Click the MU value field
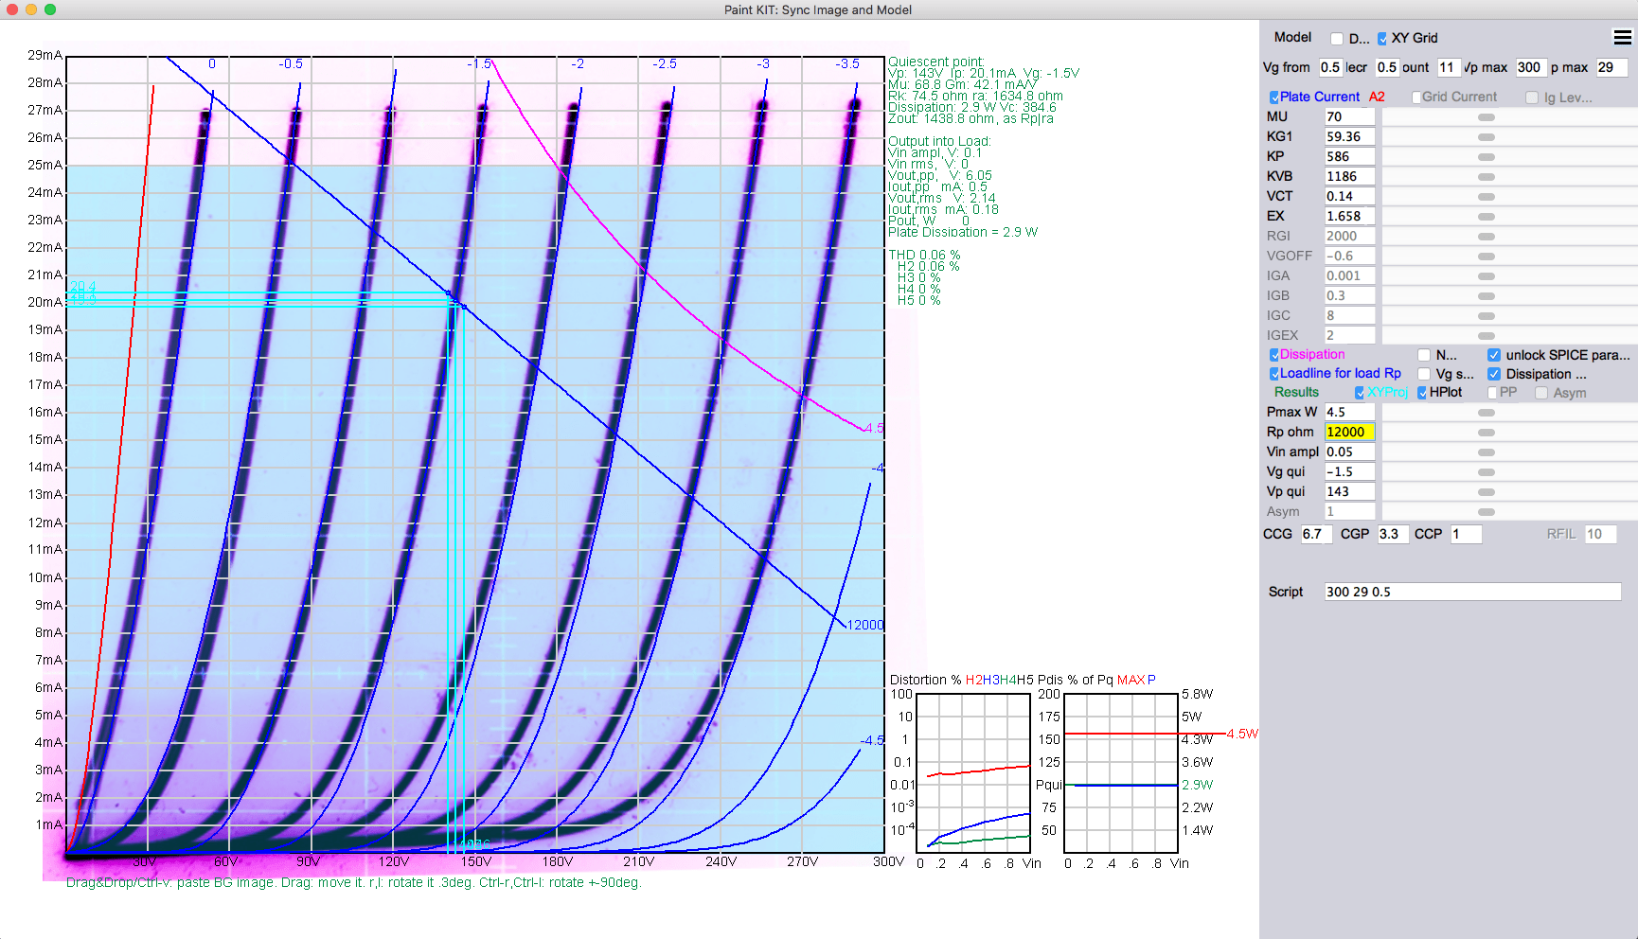The image size is (1638, 939). (x=1349, y=116)
